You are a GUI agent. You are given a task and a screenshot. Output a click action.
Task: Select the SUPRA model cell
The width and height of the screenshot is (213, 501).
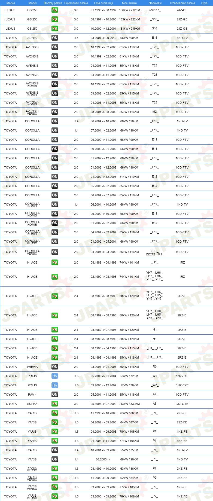[32, 404]
